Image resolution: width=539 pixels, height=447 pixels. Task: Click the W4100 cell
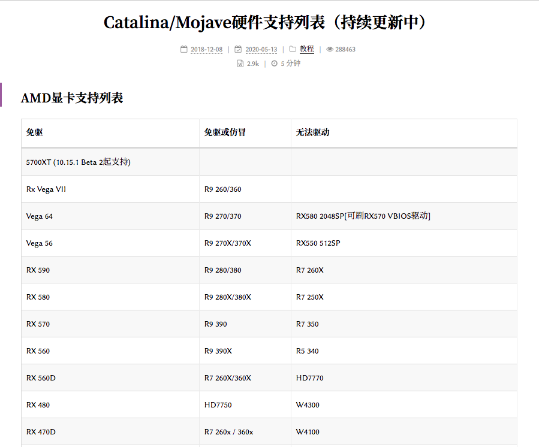click(x=404, y=432)
